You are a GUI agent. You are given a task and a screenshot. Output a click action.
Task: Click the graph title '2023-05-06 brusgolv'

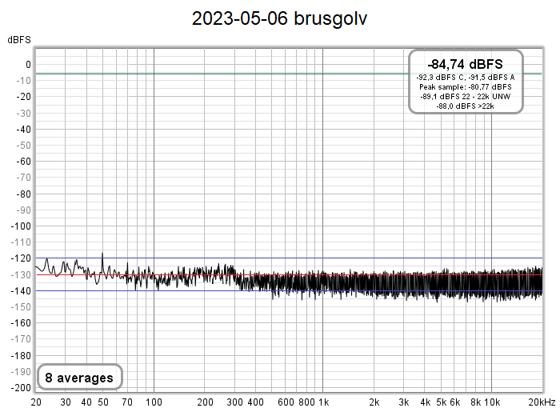(280, 19)
